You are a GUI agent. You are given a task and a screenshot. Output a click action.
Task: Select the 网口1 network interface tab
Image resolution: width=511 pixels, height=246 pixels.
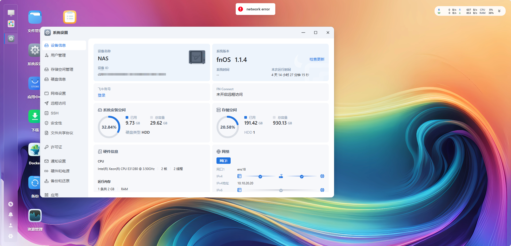click(x=223, y=161)
